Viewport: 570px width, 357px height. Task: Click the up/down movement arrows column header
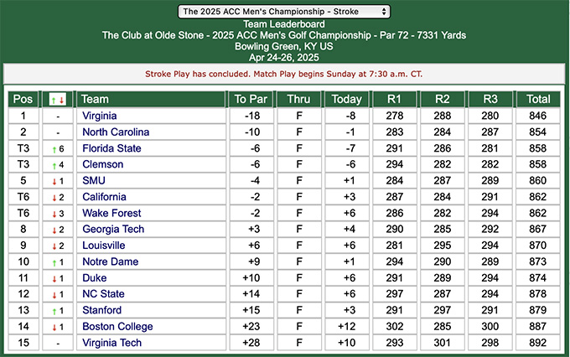(x=58, y=99)
